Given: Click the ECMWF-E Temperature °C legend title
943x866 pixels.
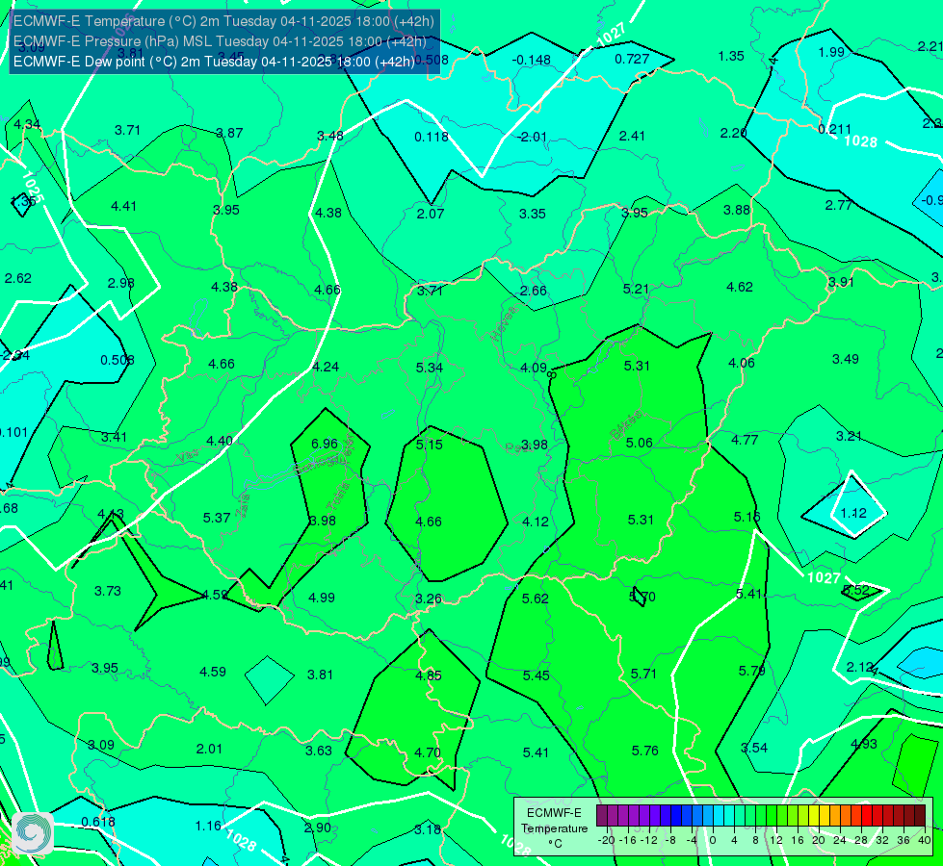Looking at the screenshot, I should (554, 828).
